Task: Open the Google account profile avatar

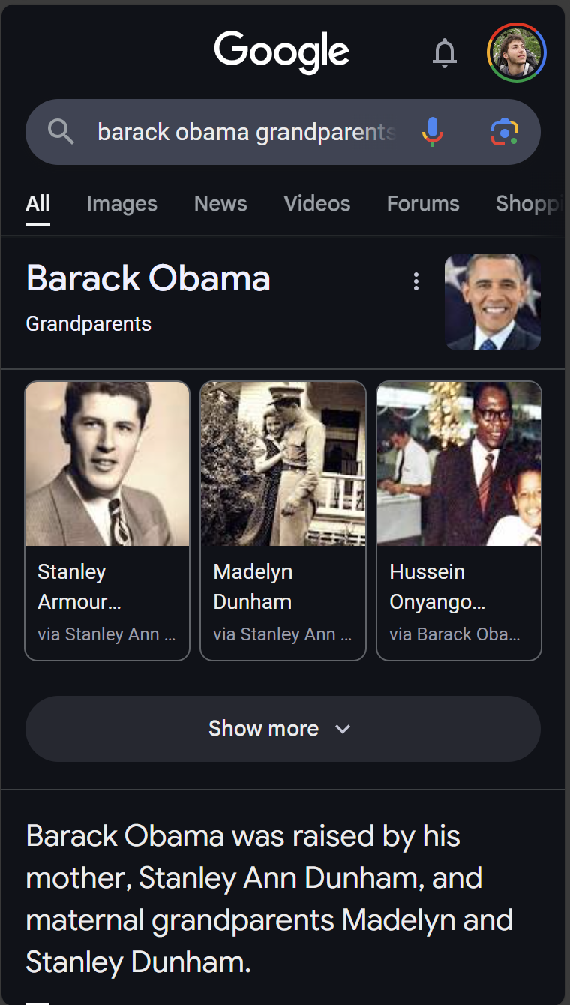Action: point(517,52)
